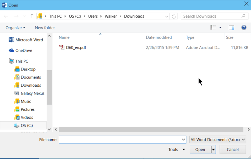Sort by the Type column header
This screenshot has width=251, height=159.
pyautogui.click(x=190, y=37)
